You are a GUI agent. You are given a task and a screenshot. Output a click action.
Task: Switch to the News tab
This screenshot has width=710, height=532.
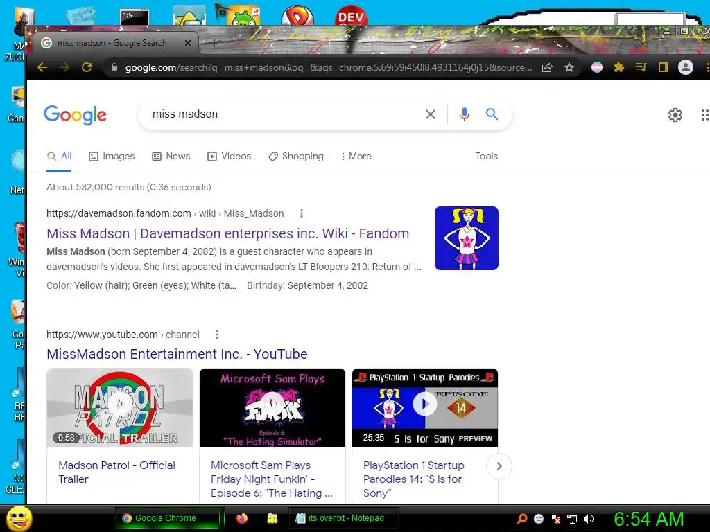(171, 156)
